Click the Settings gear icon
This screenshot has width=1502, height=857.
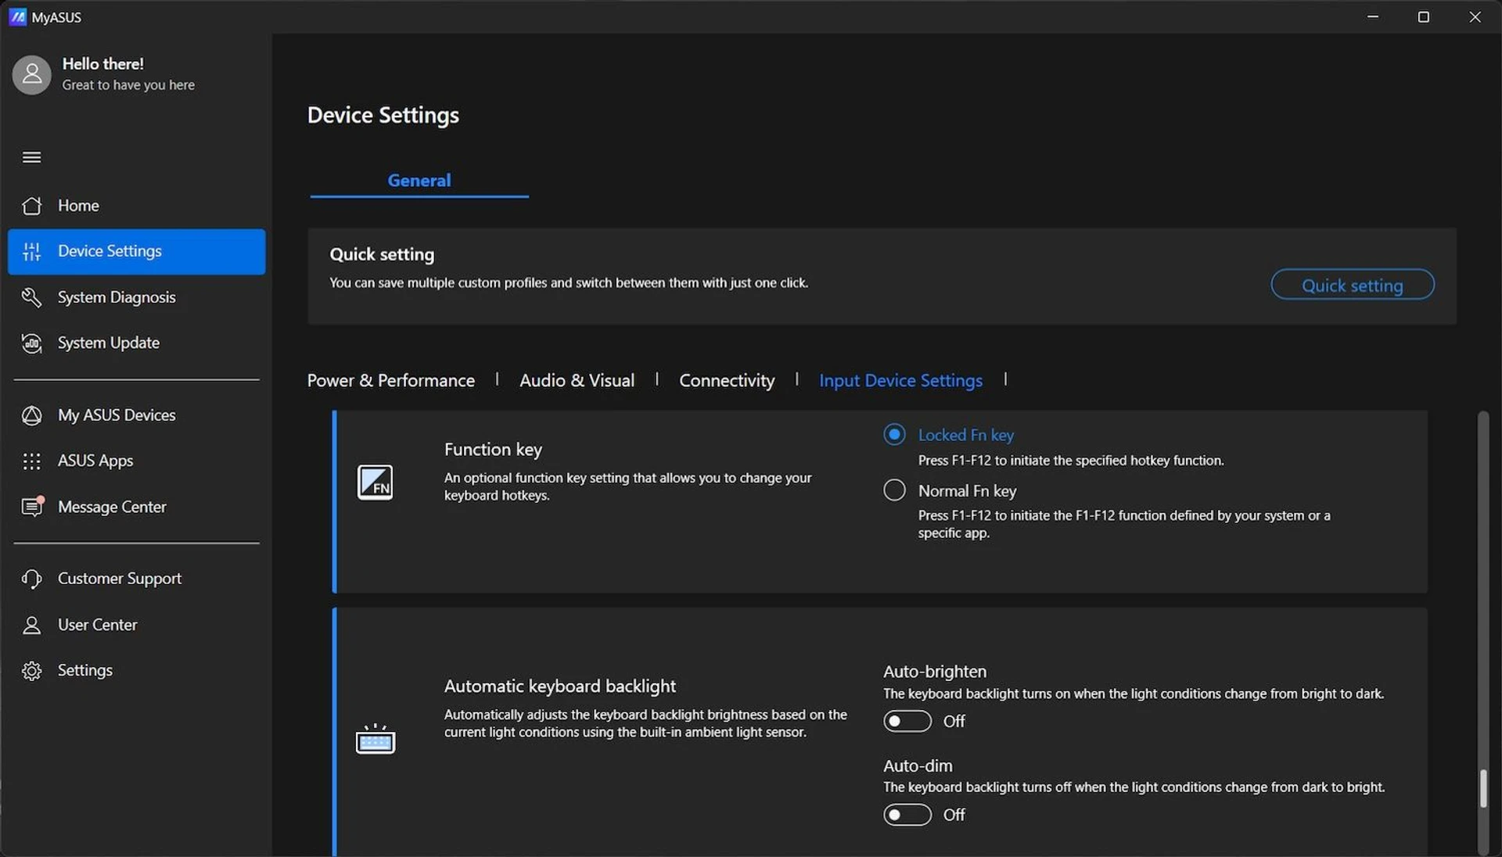click(x=31, y=671)
